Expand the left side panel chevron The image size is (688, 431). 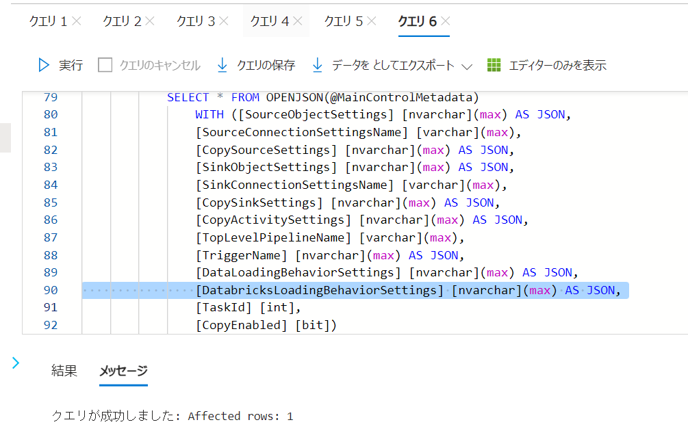[16, 363]
